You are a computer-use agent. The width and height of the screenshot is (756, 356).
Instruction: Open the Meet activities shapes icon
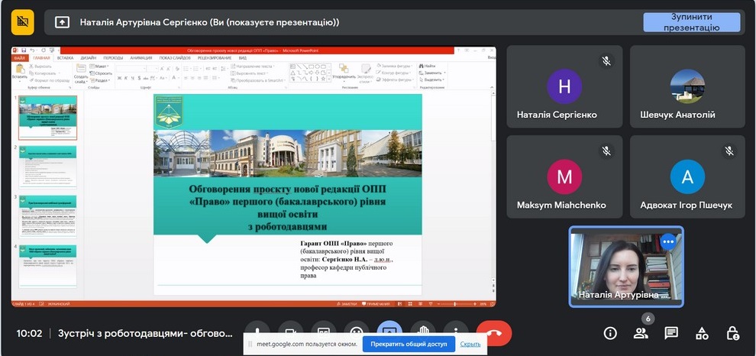coord(702,333)
